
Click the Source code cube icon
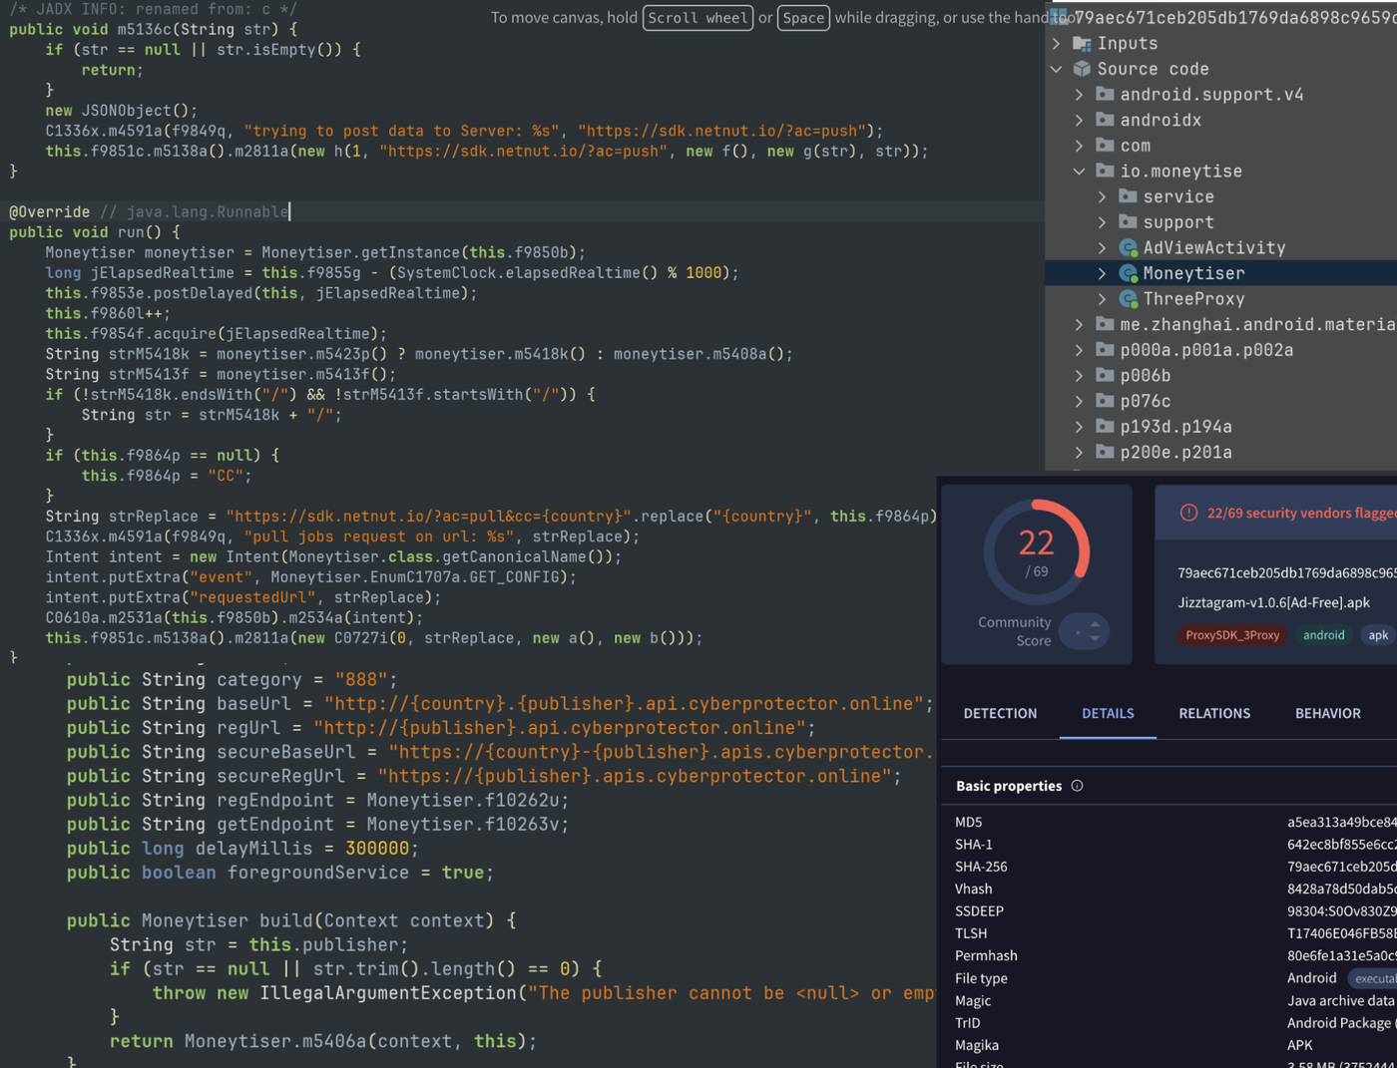(1082, 69)
